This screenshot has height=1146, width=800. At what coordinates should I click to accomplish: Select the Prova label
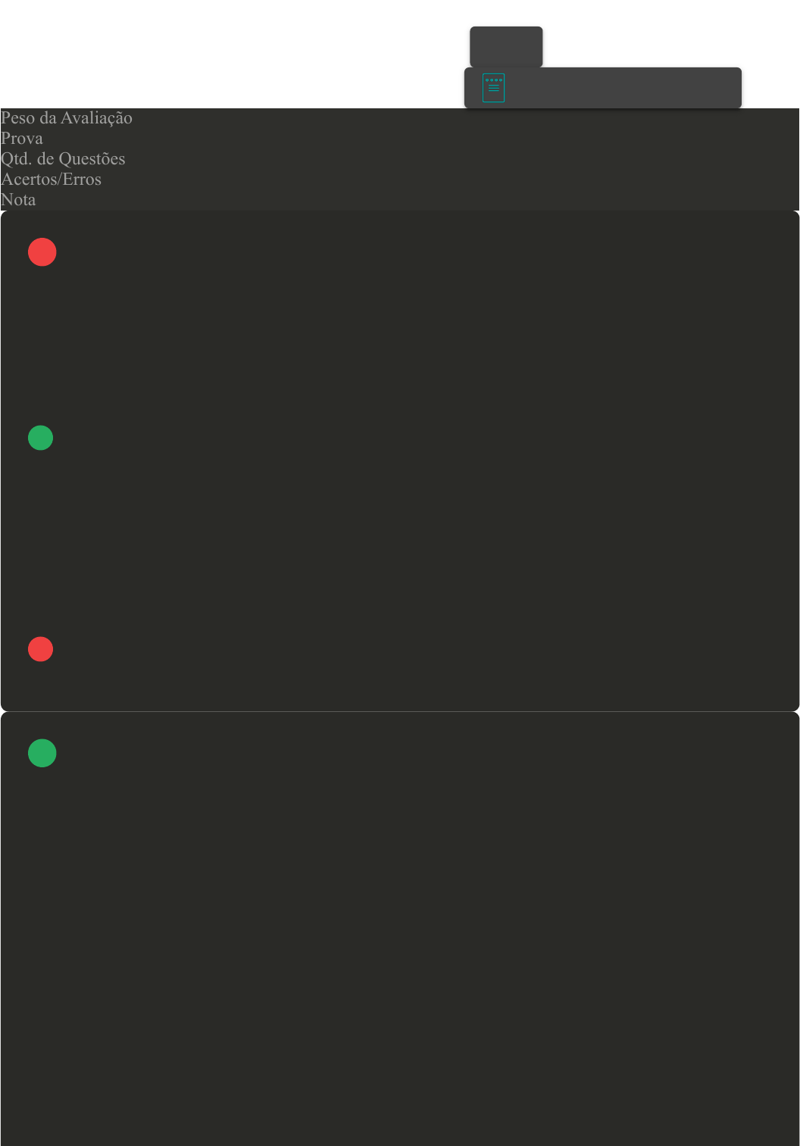click(22, 139)
